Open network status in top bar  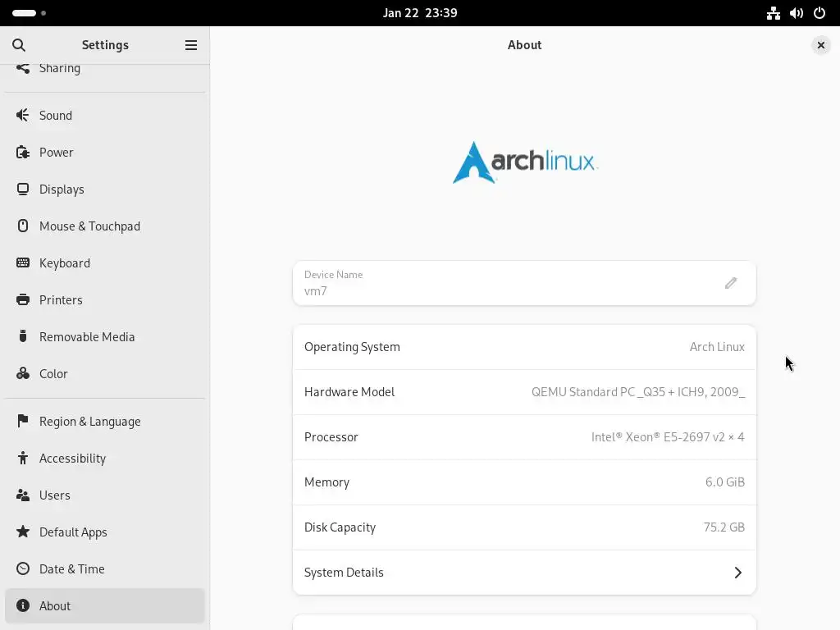773,13
